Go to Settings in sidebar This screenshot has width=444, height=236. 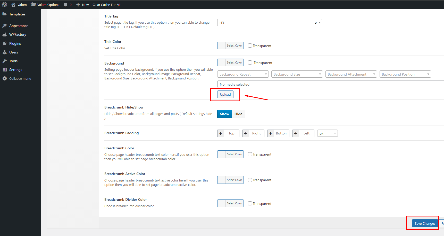tap(15, 70)
